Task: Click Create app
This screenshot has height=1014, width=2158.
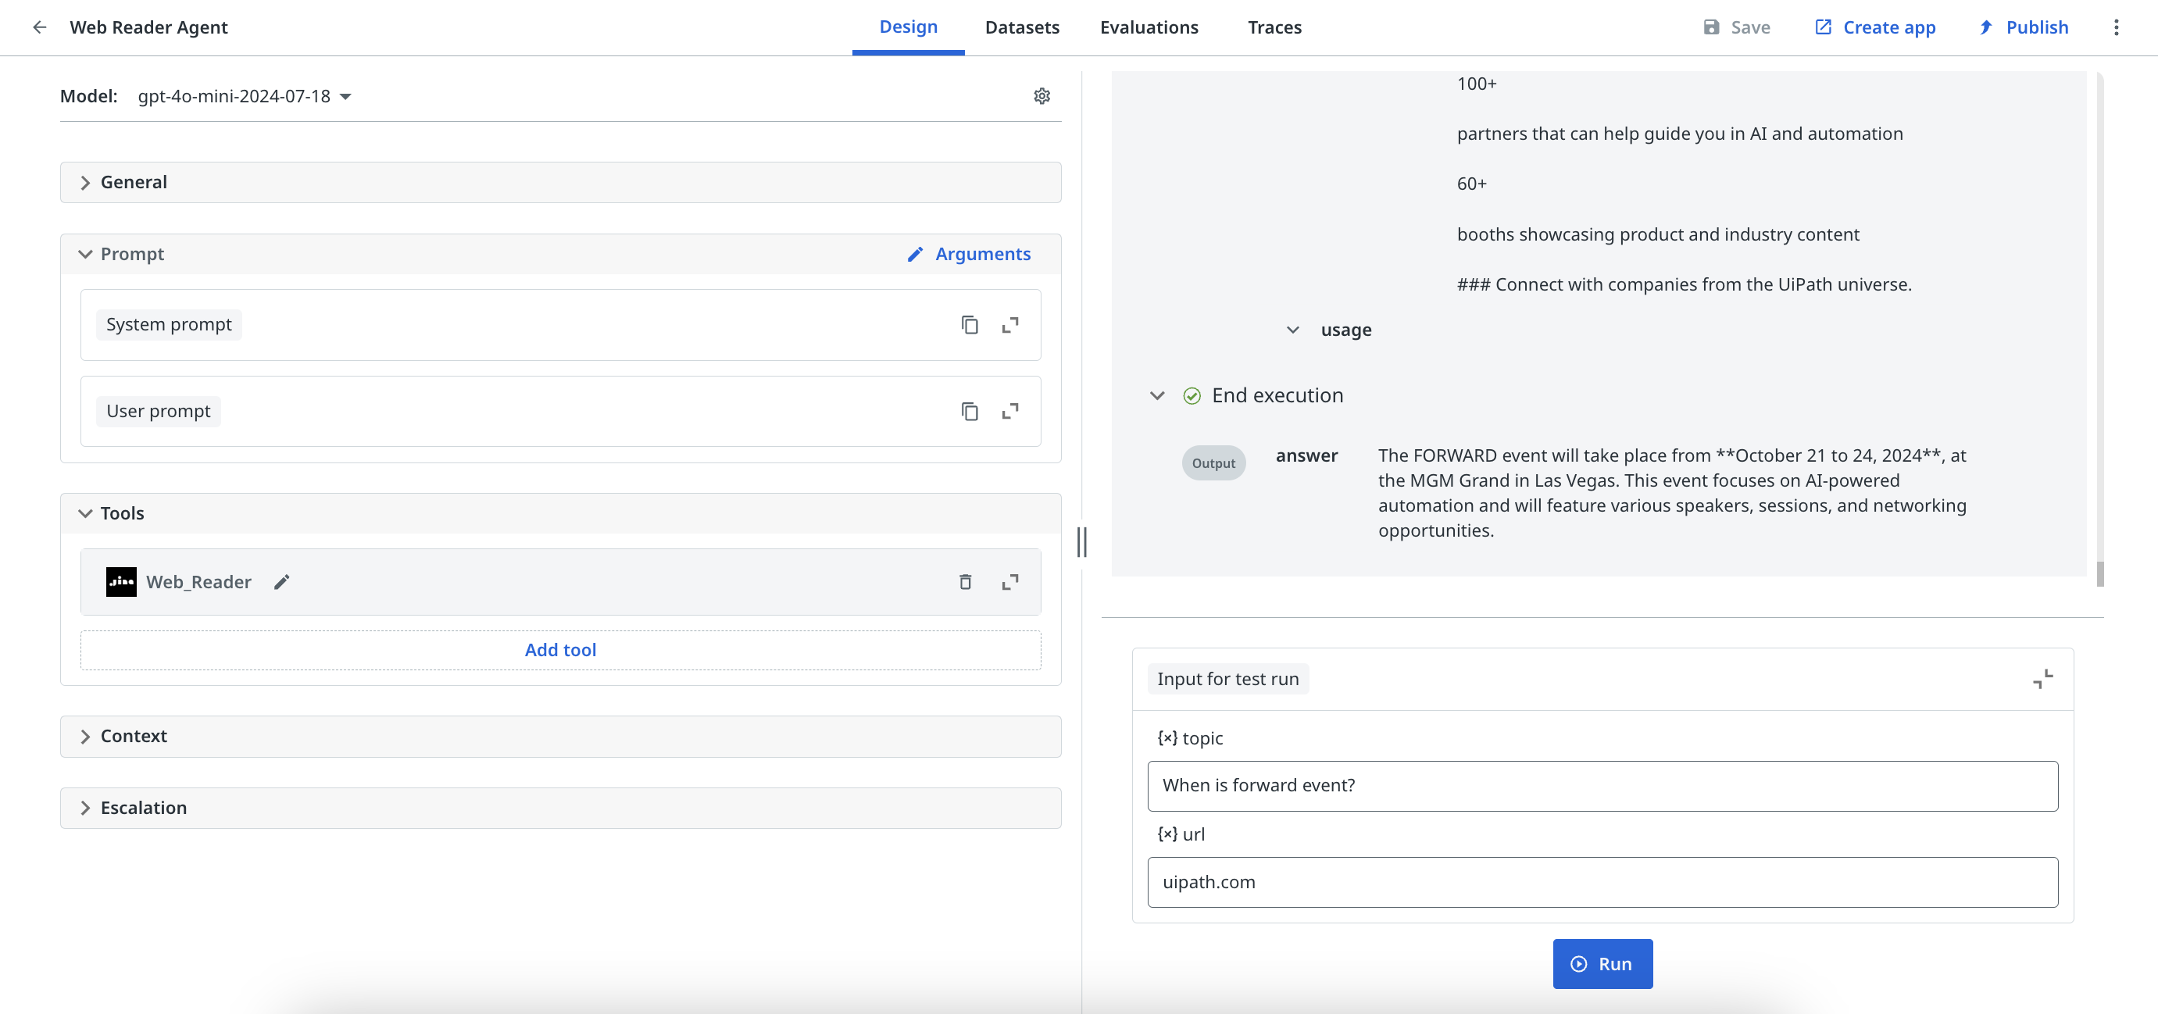Action: pos(1875,27)
